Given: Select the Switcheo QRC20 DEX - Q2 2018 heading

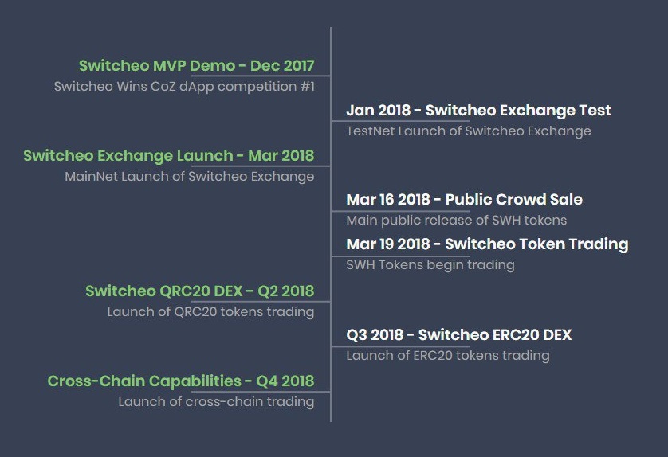Looking at the screenshot, I should click(200, 291).
